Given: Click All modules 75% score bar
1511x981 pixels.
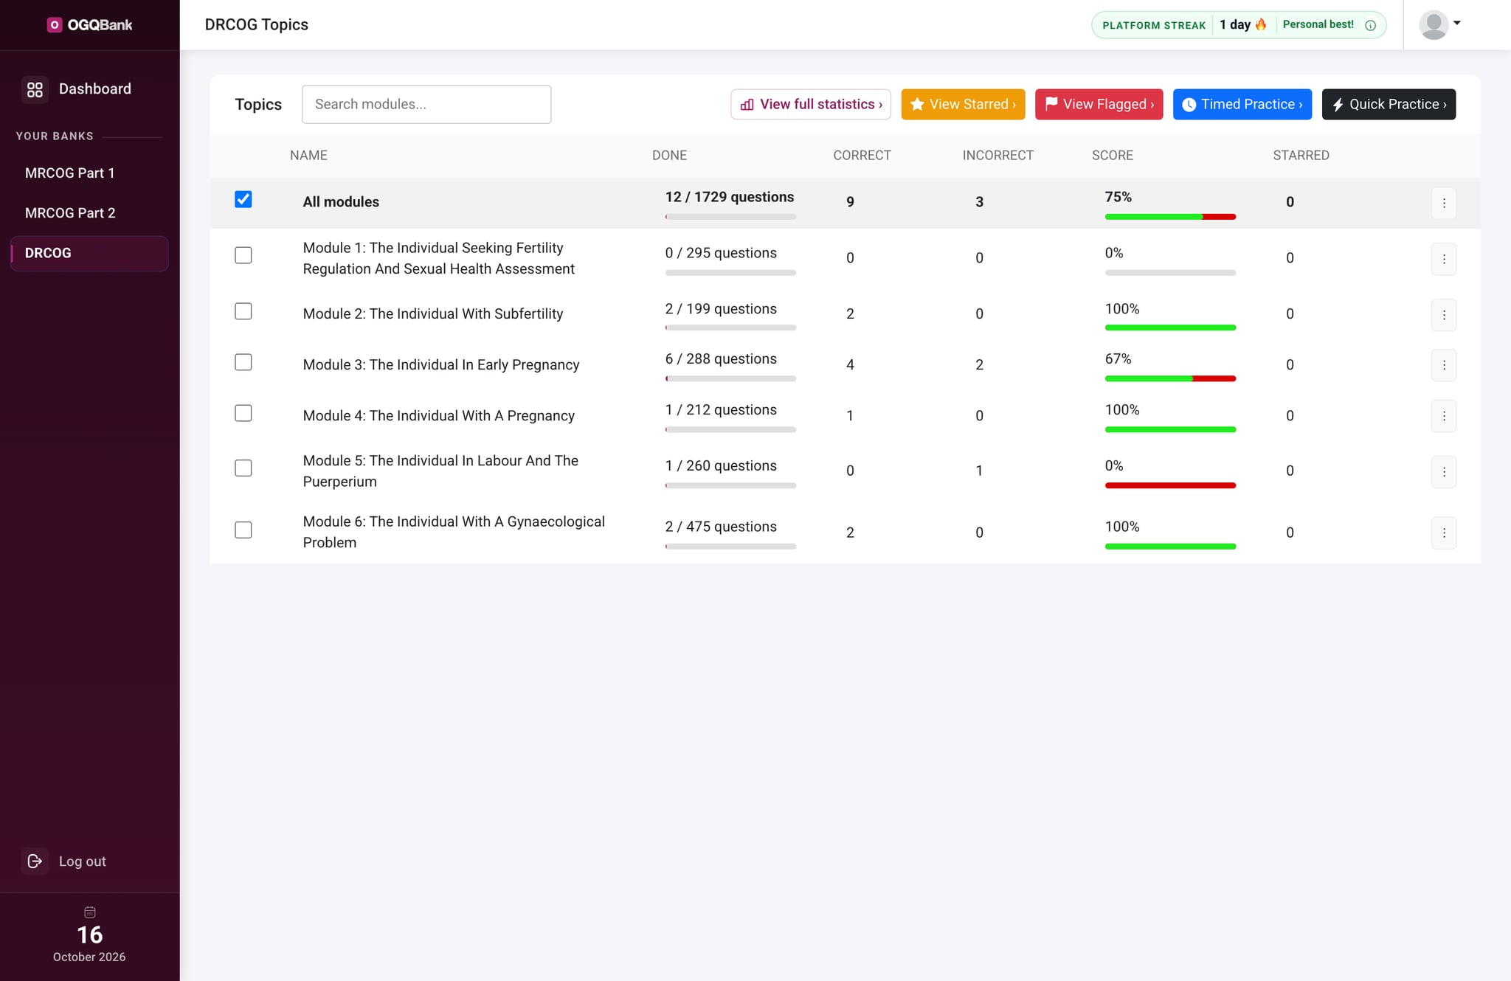Looking at the screenshot, I should [x=1170, y=217].
